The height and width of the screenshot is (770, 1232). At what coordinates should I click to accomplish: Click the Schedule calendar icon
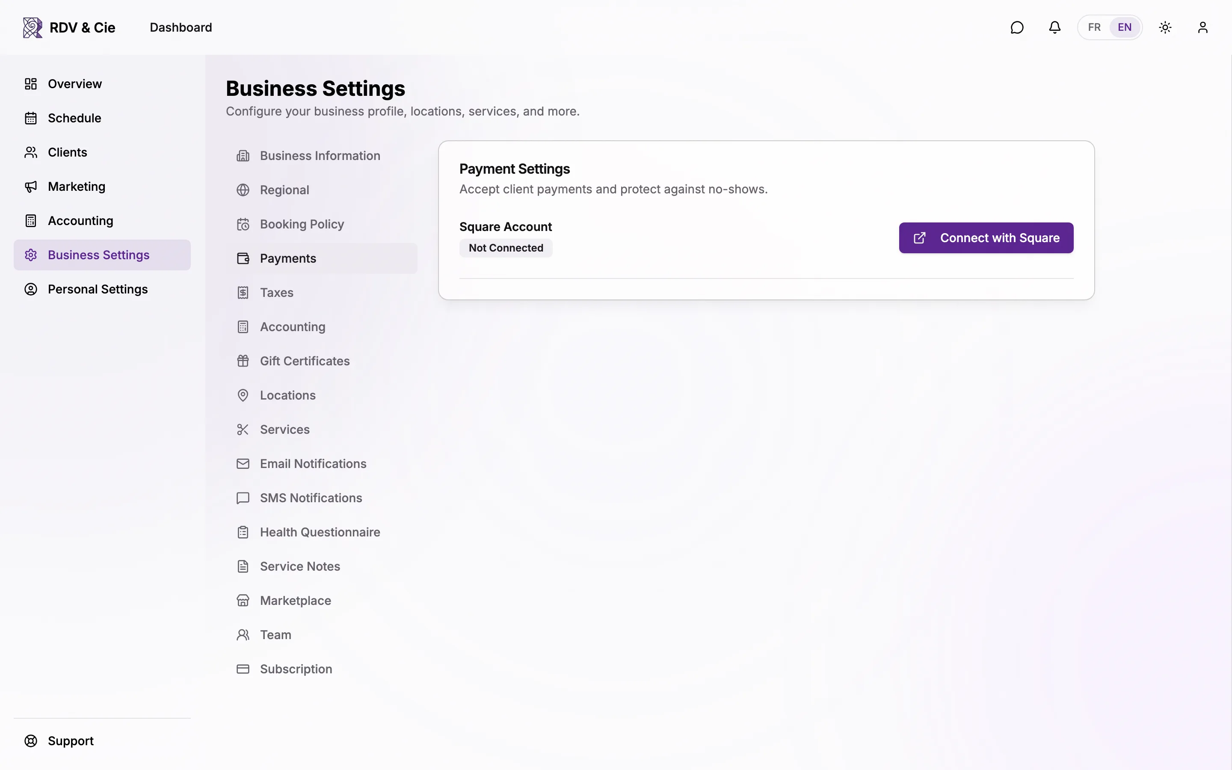tap(31, 118)
